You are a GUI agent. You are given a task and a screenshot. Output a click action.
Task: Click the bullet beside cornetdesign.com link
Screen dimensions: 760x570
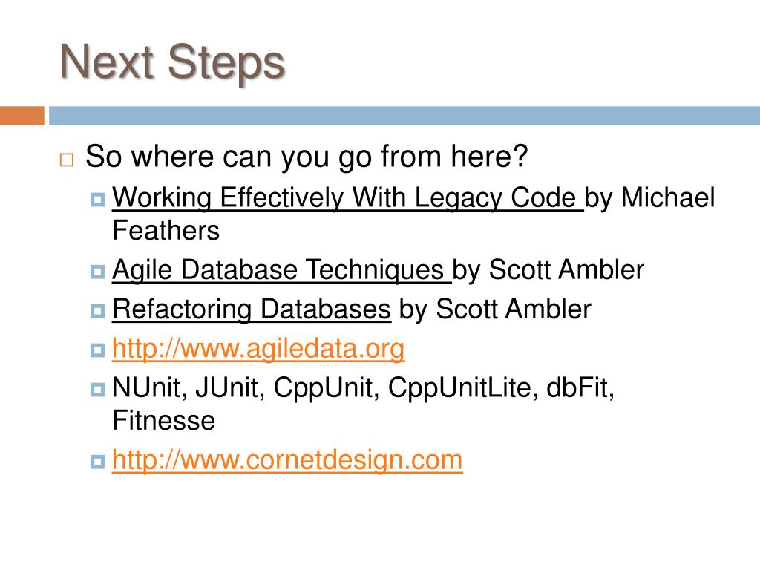pyautogui.click(x=97, y=462)
